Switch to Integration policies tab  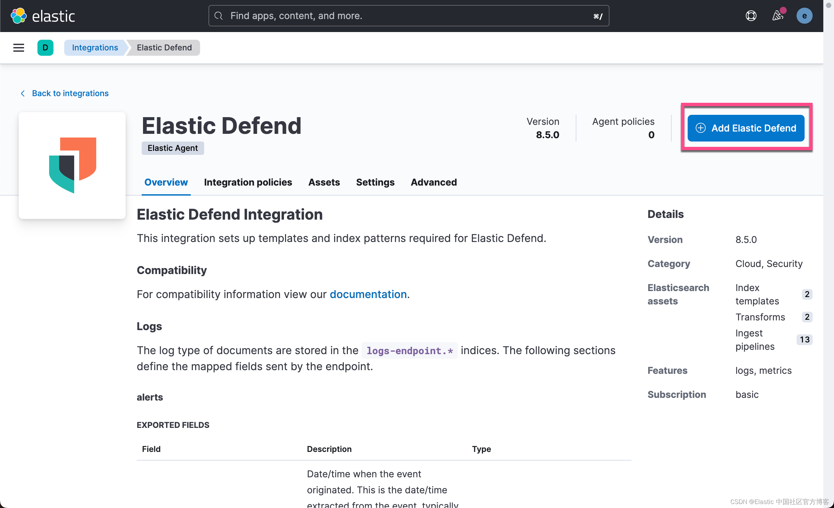248,182
